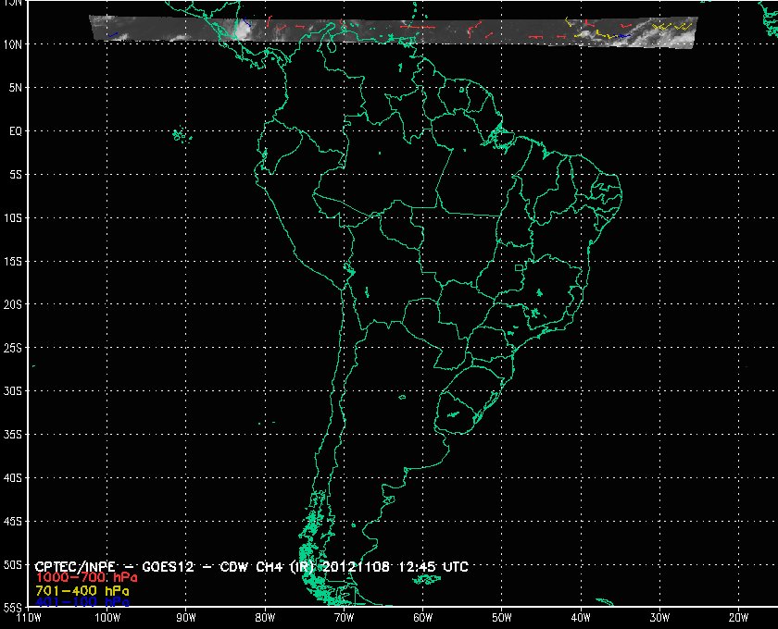Click the 100W longitude label
Image resolution: width=778 pixels, height=629 pixels.
tap(107, 618)
